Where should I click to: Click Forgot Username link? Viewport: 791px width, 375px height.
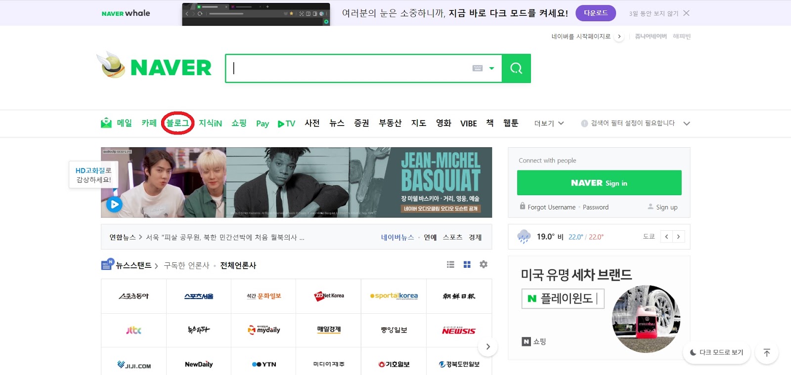[x=551, y=207]
